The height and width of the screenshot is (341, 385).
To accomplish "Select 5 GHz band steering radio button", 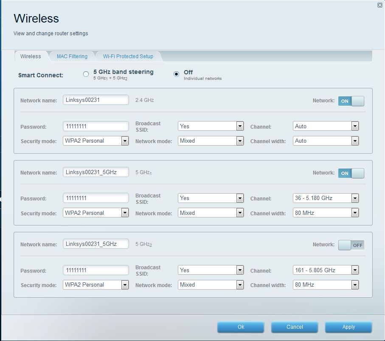I will click(86, 74).
